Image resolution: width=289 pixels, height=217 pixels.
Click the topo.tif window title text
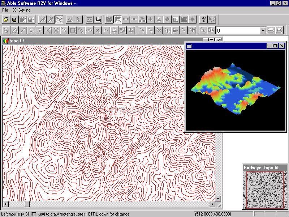click(17, 41)
